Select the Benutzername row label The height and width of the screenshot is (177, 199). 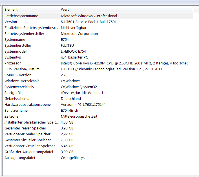click(16, 111)
